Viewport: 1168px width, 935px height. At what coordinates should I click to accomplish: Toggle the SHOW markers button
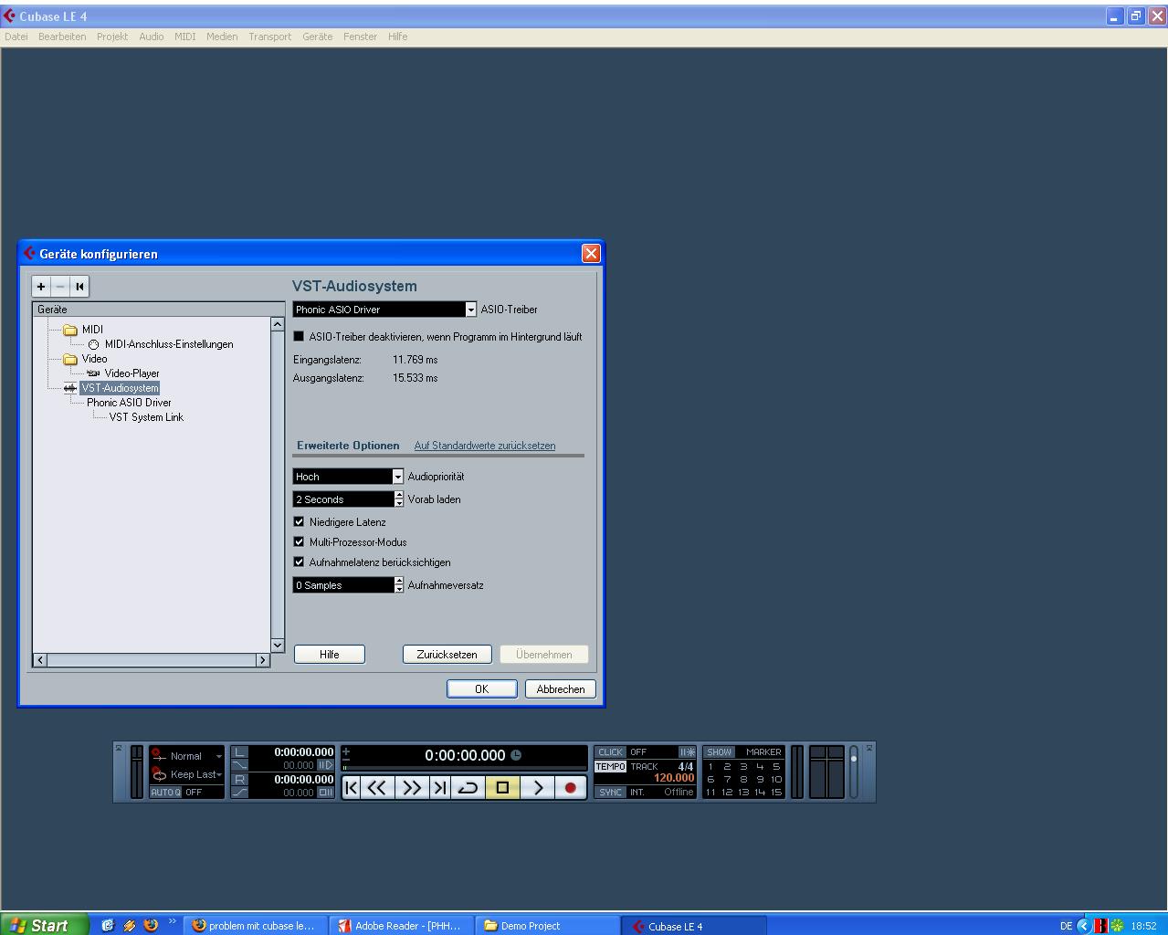click(x=720, y=752)
